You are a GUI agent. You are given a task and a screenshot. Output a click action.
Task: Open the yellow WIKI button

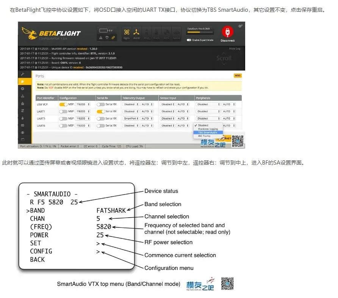[x=238, y=76]
